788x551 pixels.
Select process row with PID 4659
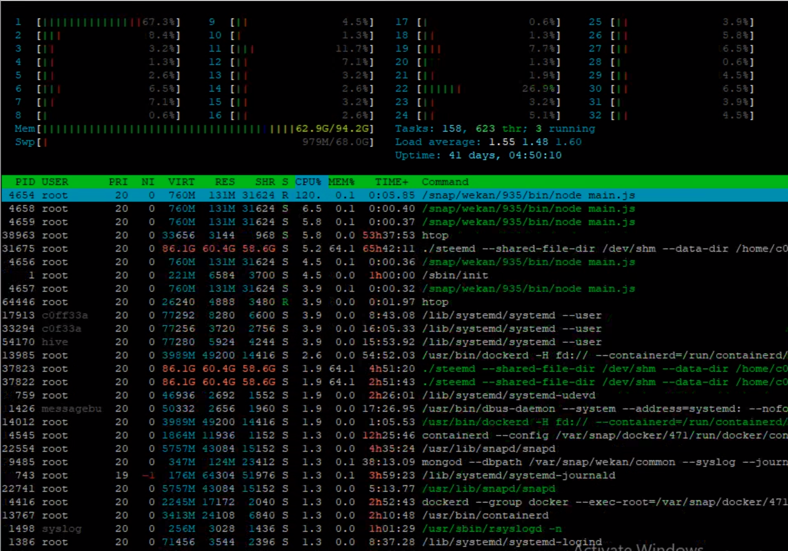point(394,222)
